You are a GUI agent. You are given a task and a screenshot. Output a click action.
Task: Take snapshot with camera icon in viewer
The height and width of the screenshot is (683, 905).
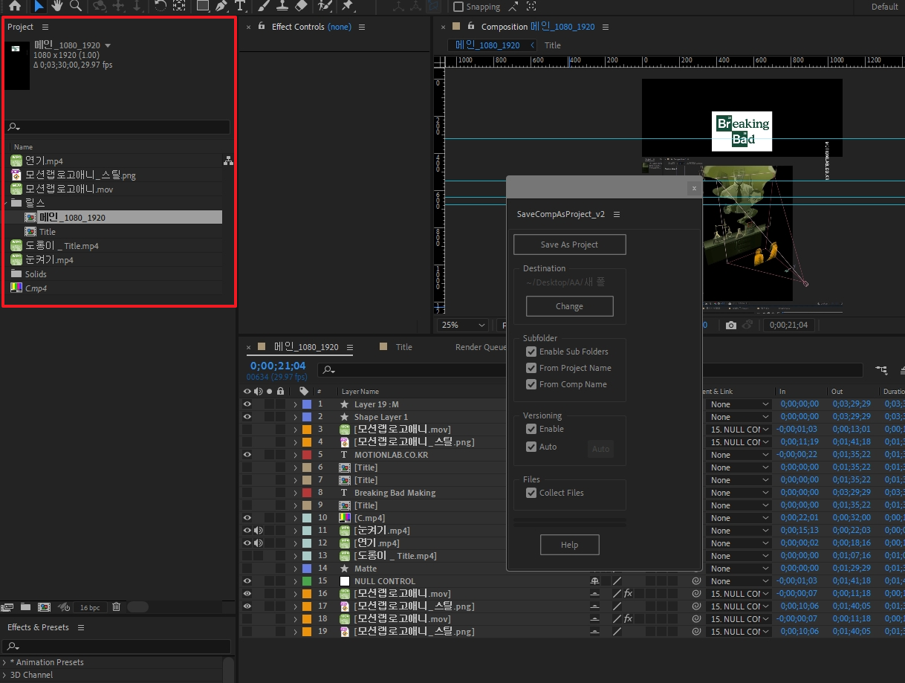pos(731,325)
